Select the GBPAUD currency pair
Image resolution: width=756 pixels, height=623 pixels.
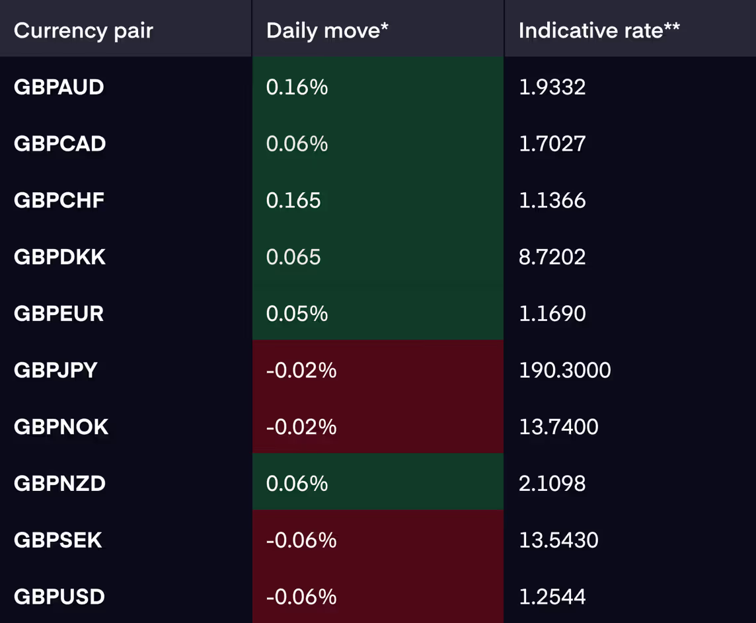(x=59, y=87)
